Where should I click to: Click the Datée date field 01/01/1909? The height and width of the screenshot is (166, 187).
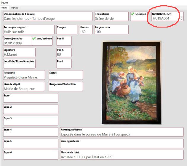pyautogui.click(x=18, y=41)
